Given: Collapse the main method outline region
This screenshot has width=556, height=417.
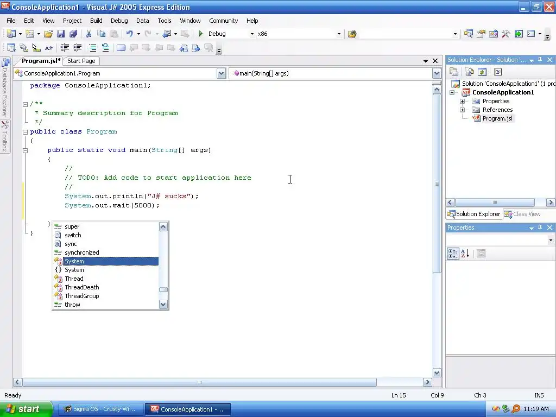Looking at the screenshot, I should pos(25,150).
